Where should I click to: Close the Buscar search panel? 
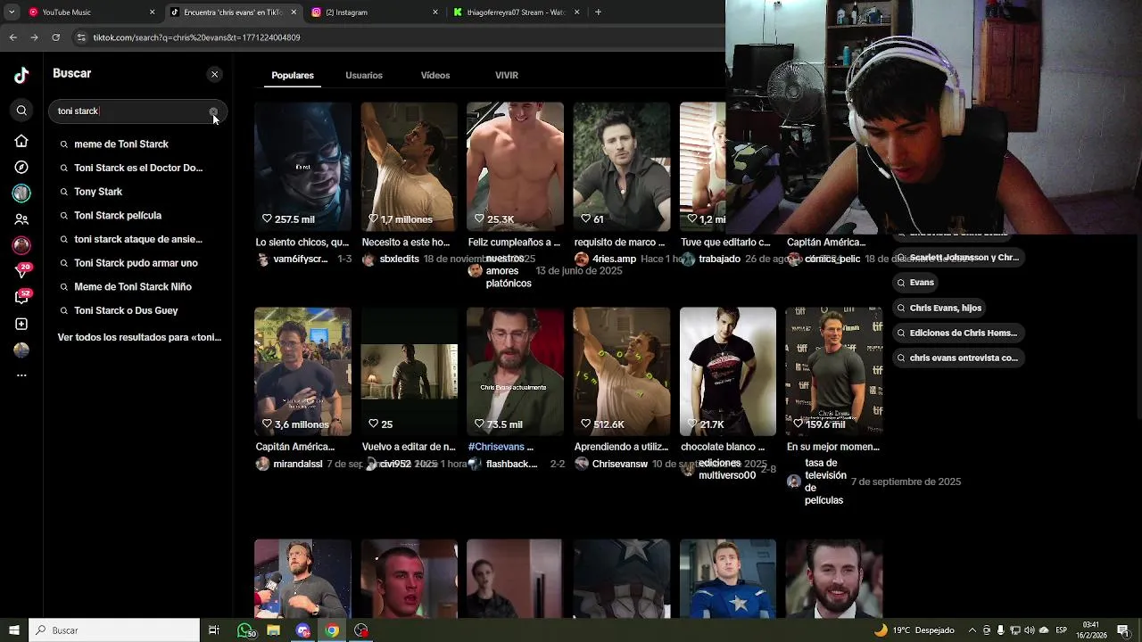[214, 74]
